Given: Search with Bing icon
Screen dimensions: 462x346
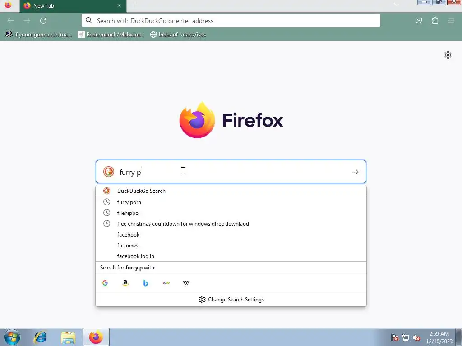Looking at the screenshot, I should click(146, 283).
